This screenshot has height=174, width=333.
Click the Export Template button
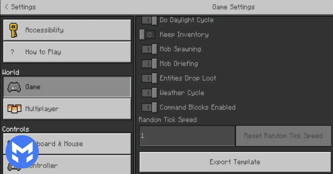pyautogui.click(x=235, y=162)
